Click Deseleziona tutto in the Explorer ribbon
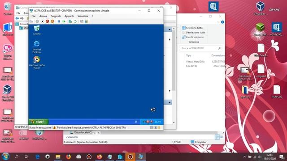Viewport: 287px width, 161px height. (194, 33)
